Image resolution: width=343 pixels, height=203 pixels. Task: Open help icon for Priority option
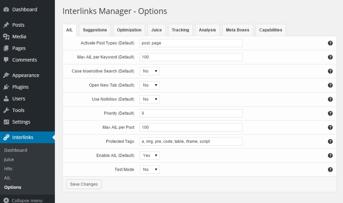click(330, 113)
